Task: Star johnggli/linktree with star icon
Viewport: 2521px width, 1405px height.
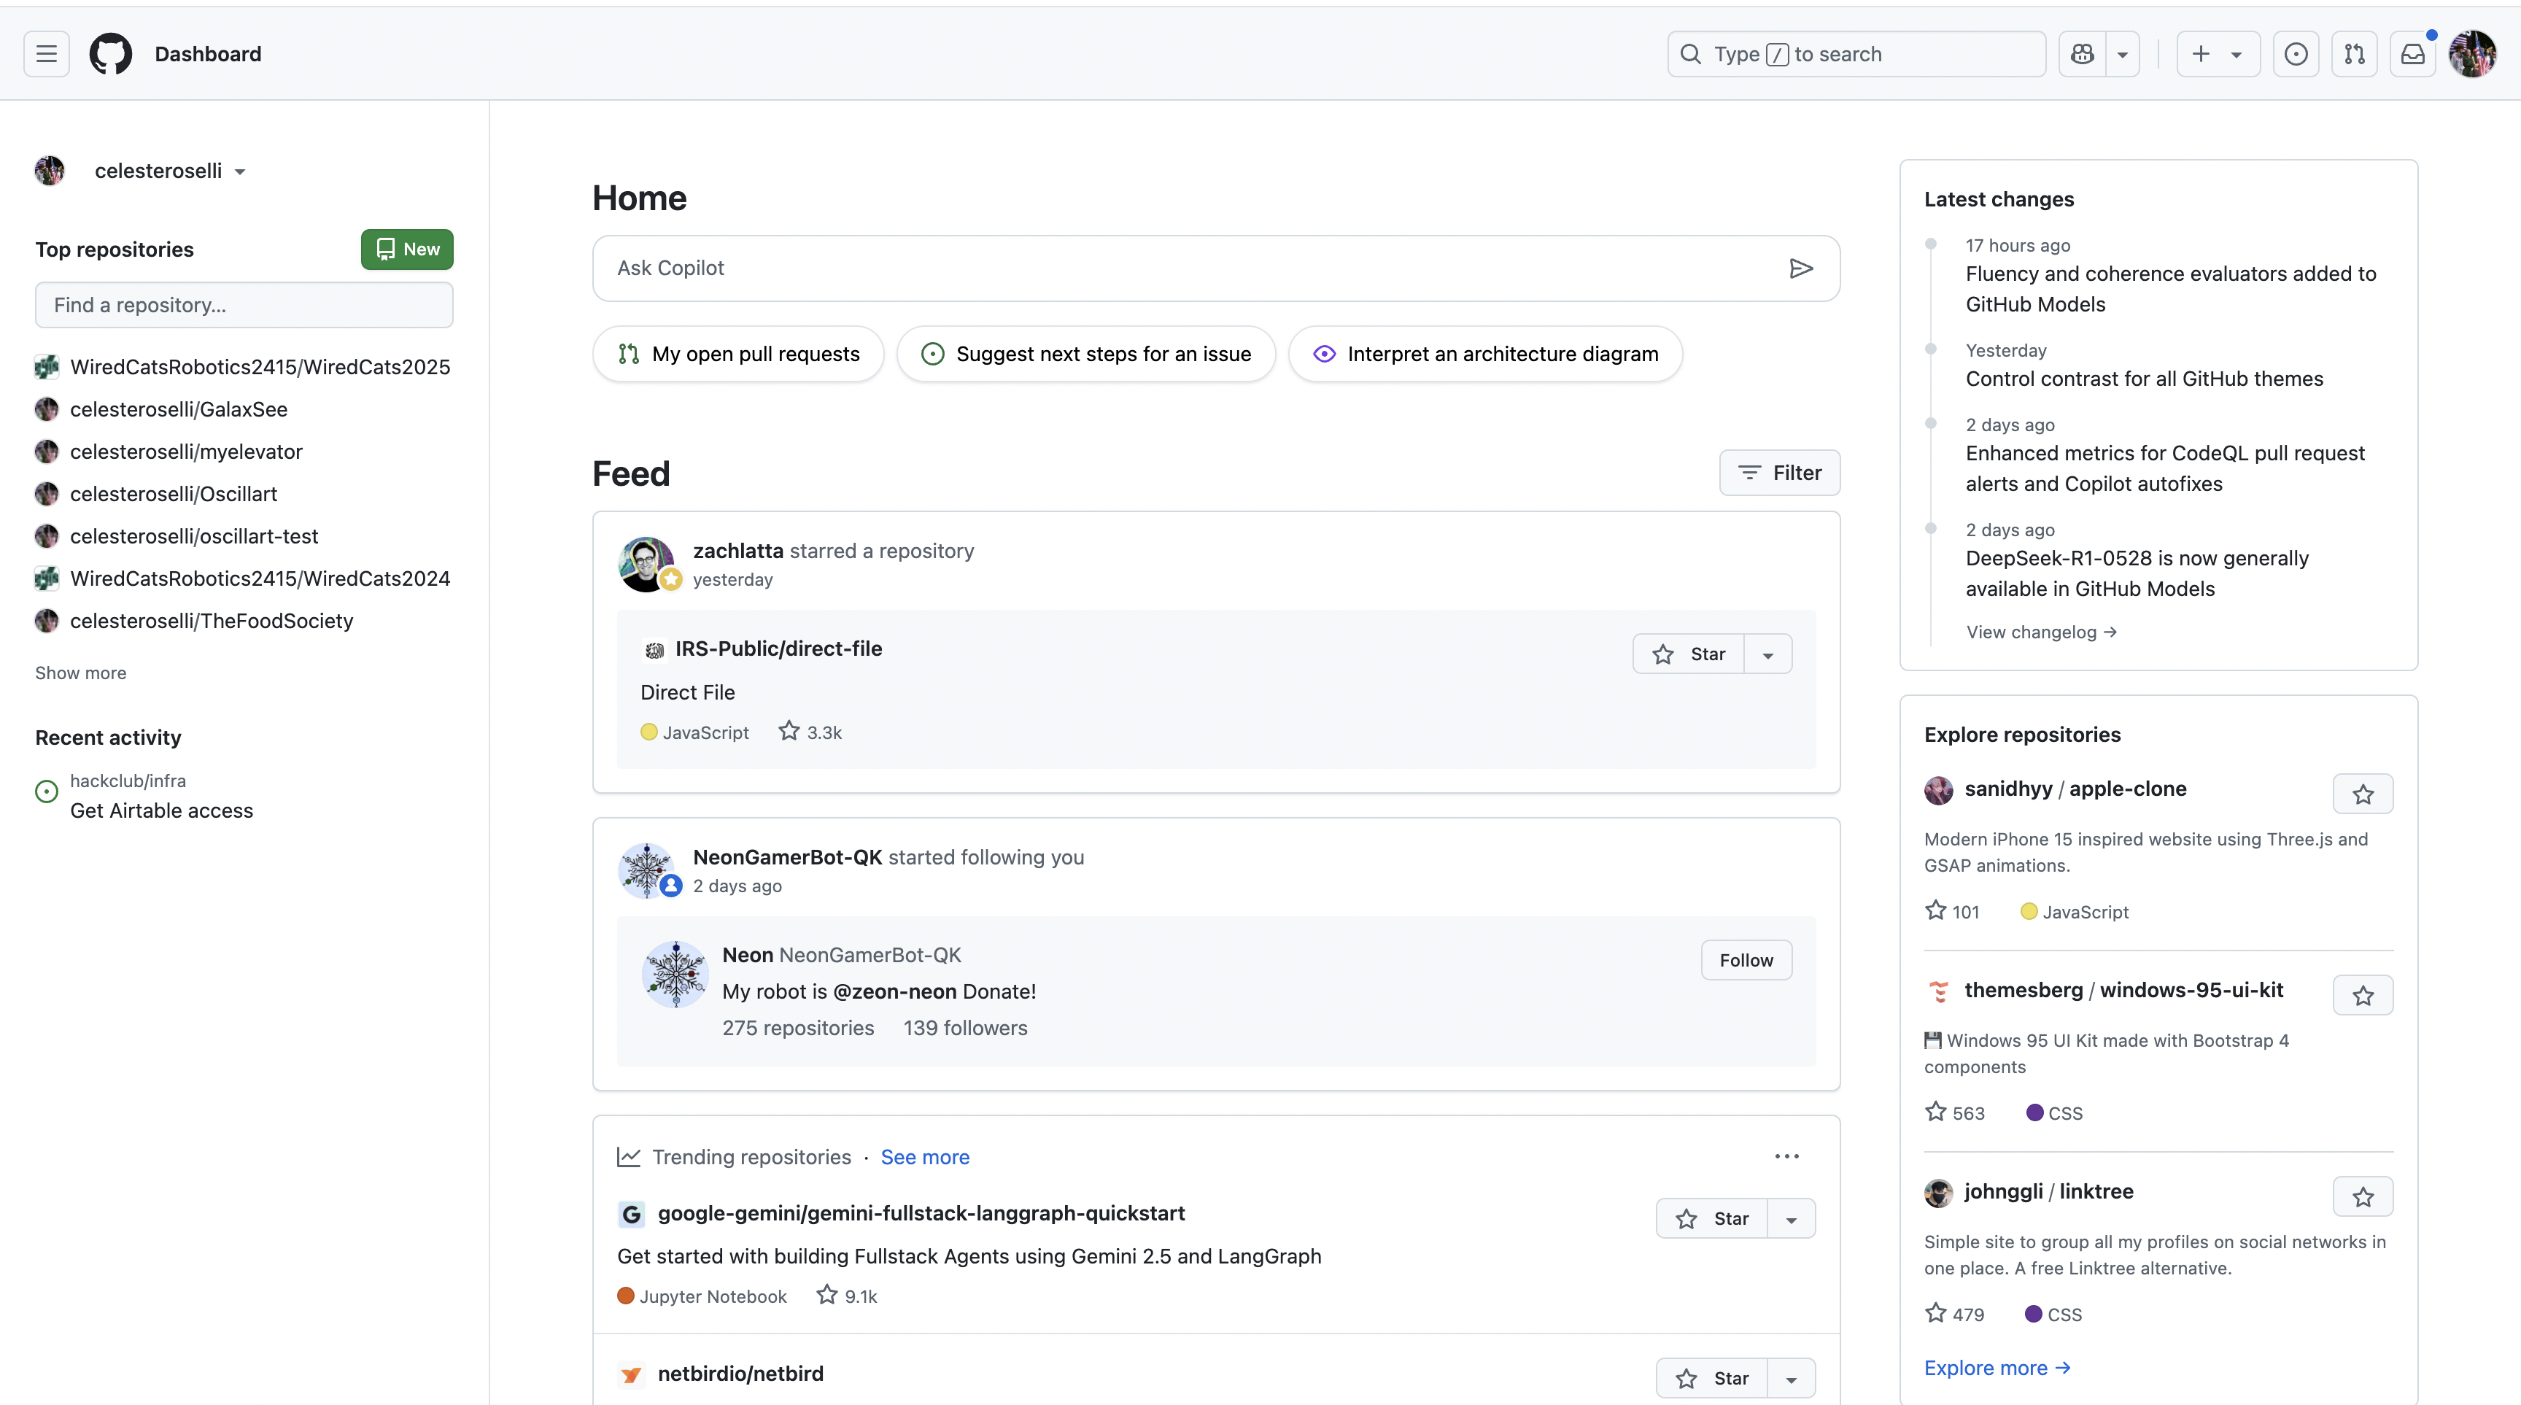Action: (x=2363, y=1196)
